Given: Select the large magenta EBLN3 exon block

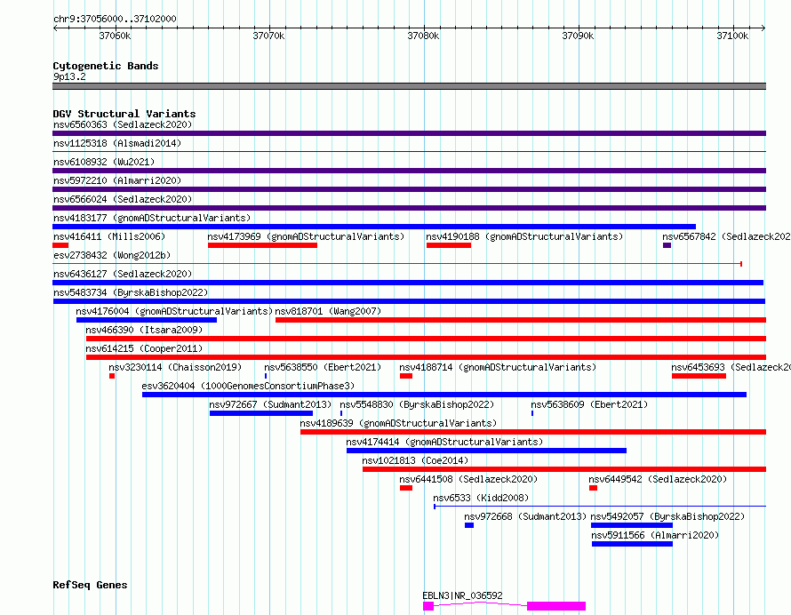Looking at the screenshot, I should (x=556, y=606).
